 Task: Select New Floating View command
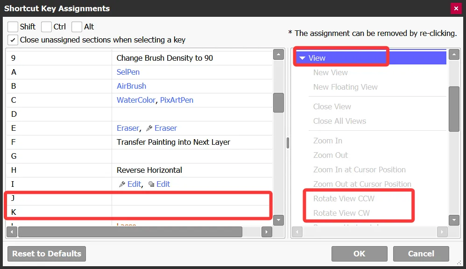(x=346, y=87)
